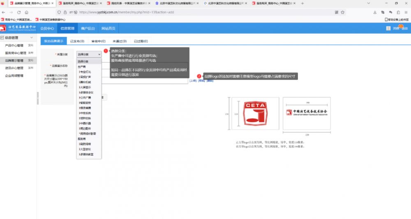The height and width of the screenshot is (219, 411).
Task: Click the 消息 notification icon in header
Action: coord(395,28)
